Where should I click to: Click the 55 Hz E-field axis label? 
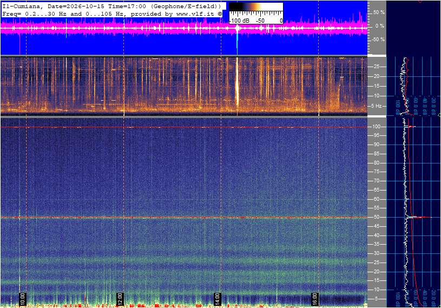pyautogui.click(x=376, y=208)
